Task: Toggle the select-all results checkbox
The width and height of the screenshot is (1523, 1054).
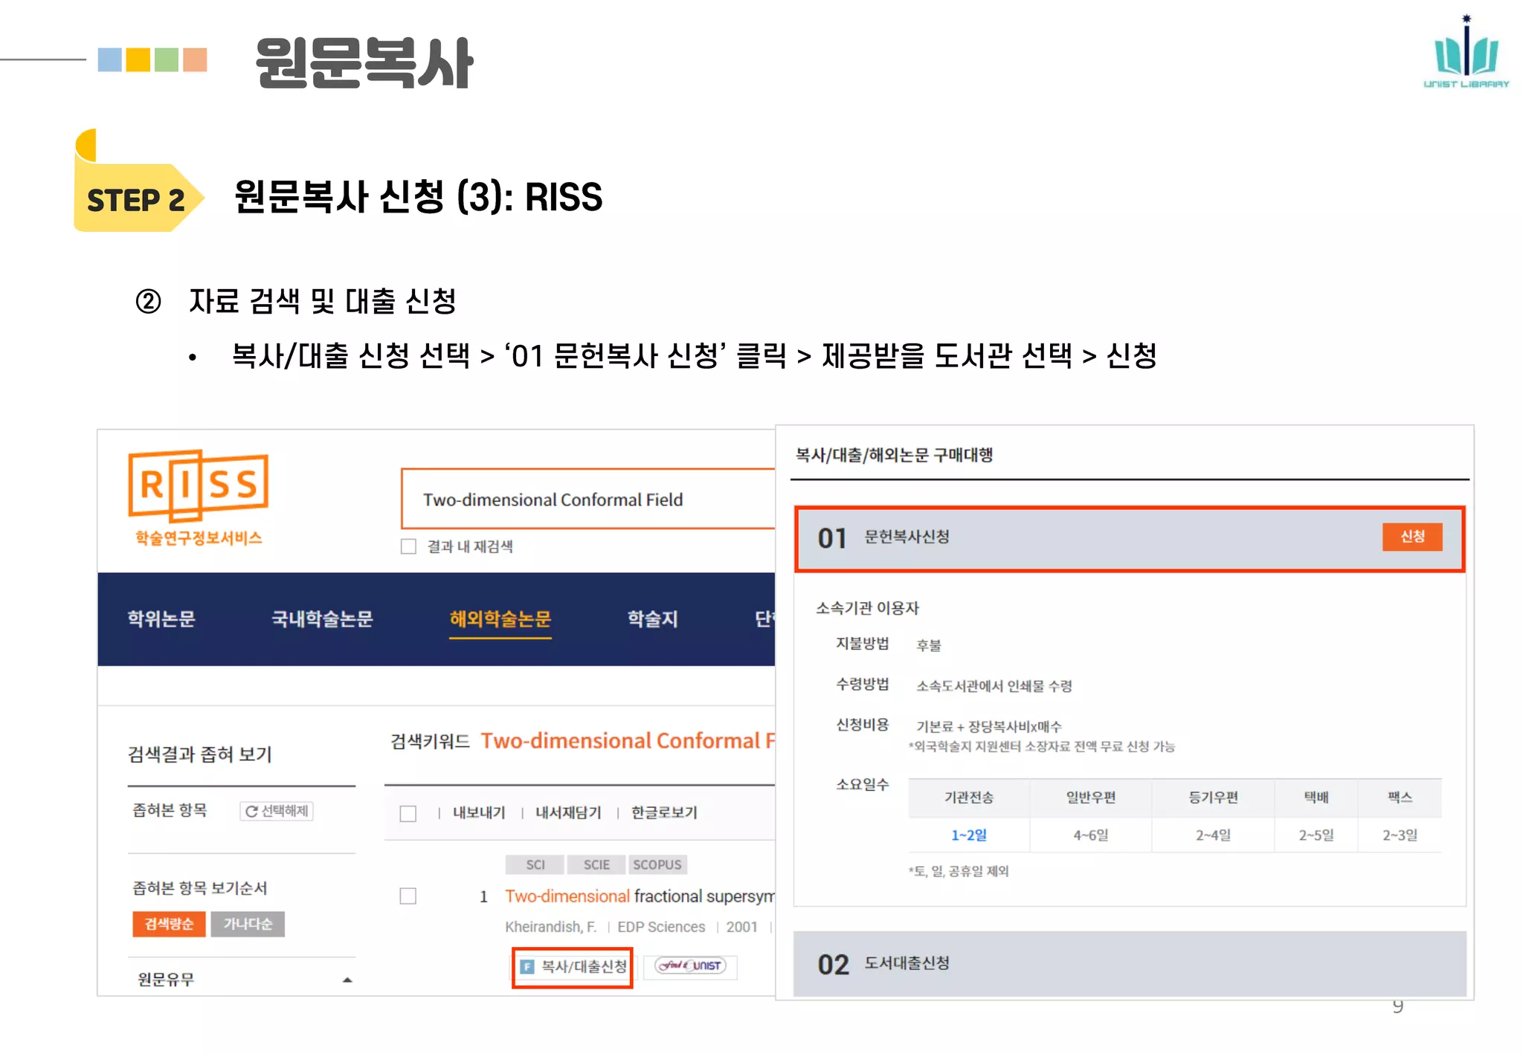Action: (x=408, y=813)
